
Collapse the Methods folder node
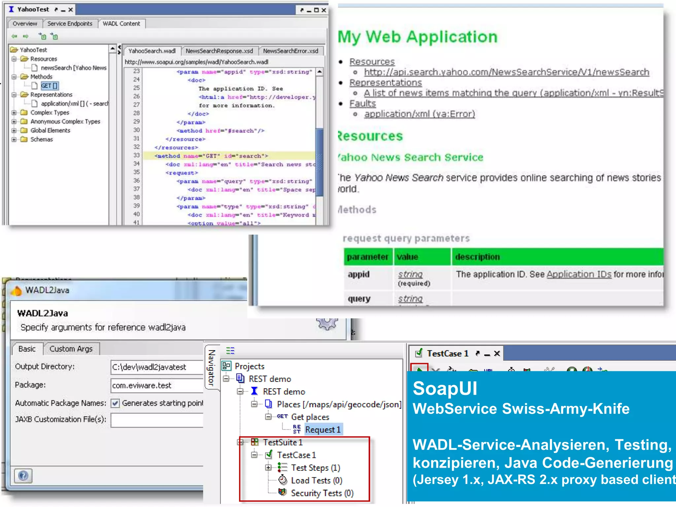pyautogui.click(x=14, y=77)
